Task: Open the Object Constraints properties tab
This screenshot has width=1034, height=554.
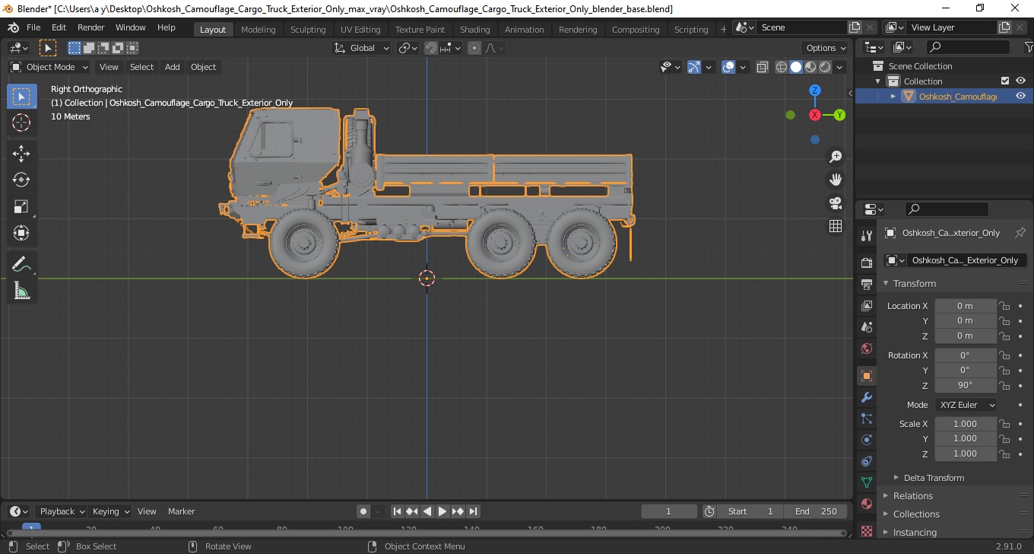Action: coord(866,461)
